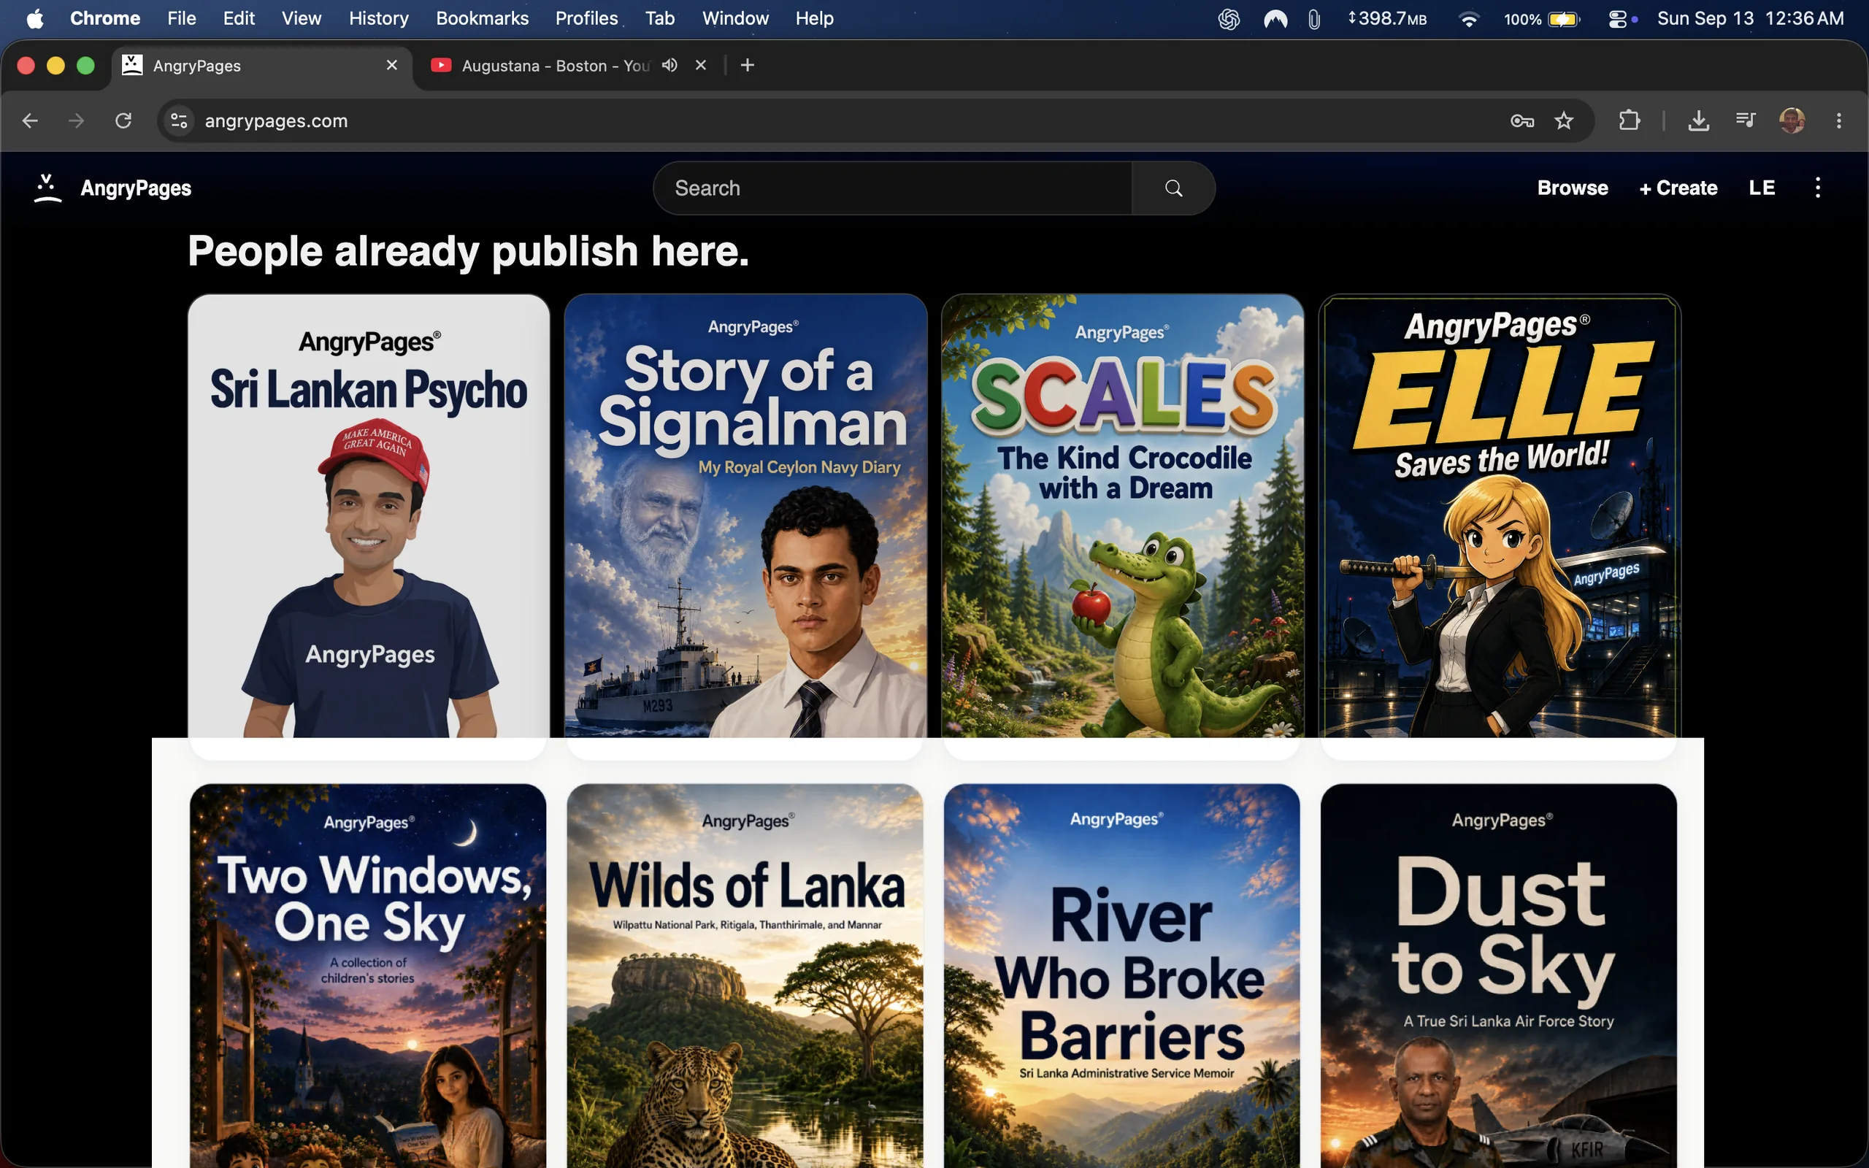The image size is (1869, 1168).
Task: Switch to the AngryPages browser tab
Action: pos(263,66)
